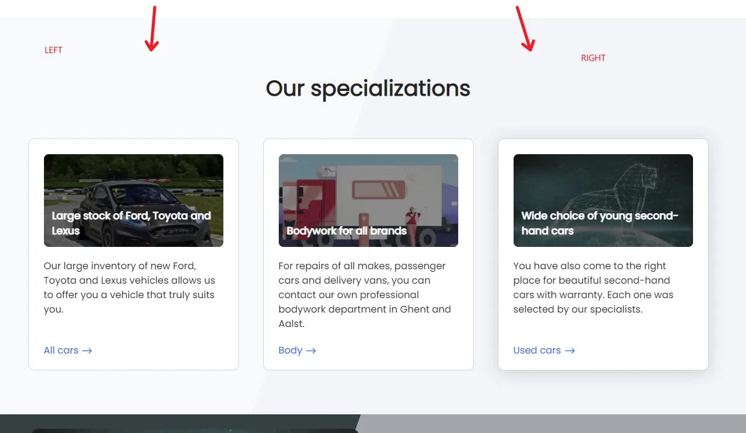Open the rally car photo thumbnail
Image resolution: width=746 pixels, height=433 pixels.
coord(134,201)
